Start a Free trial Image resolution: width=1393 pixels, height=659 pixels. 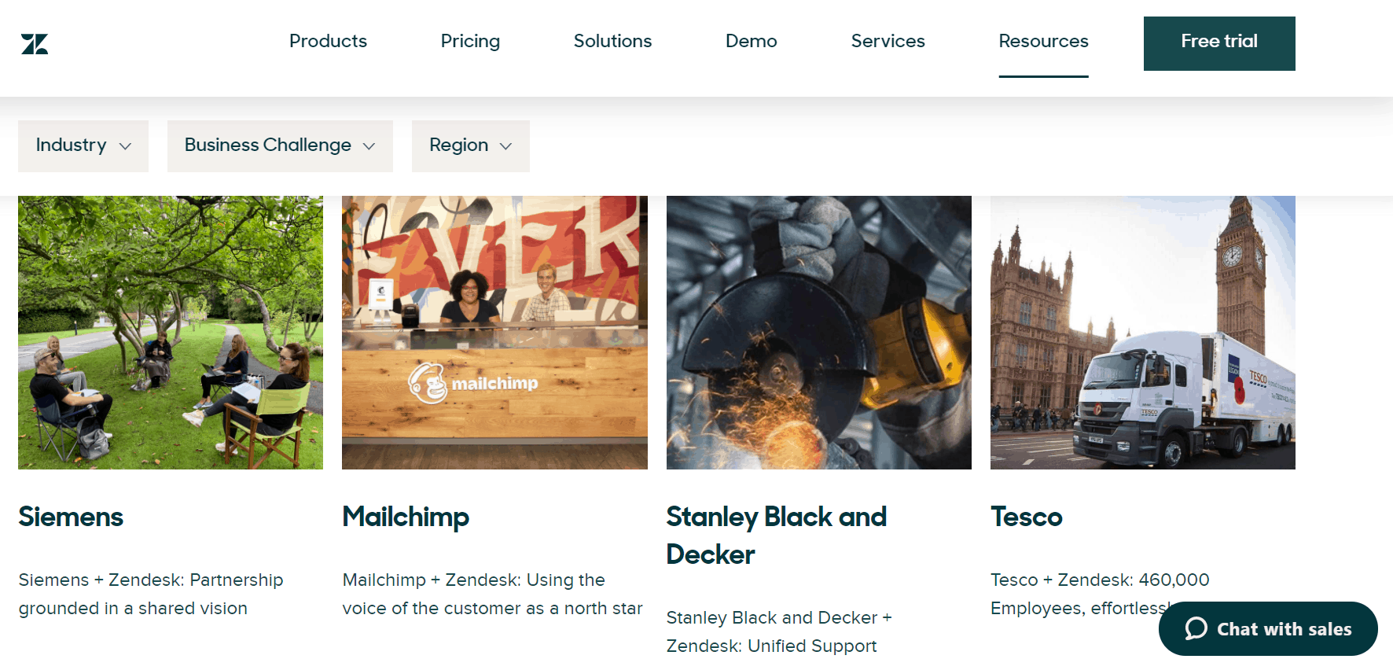pyautogui.click(x=1219, y=43)
